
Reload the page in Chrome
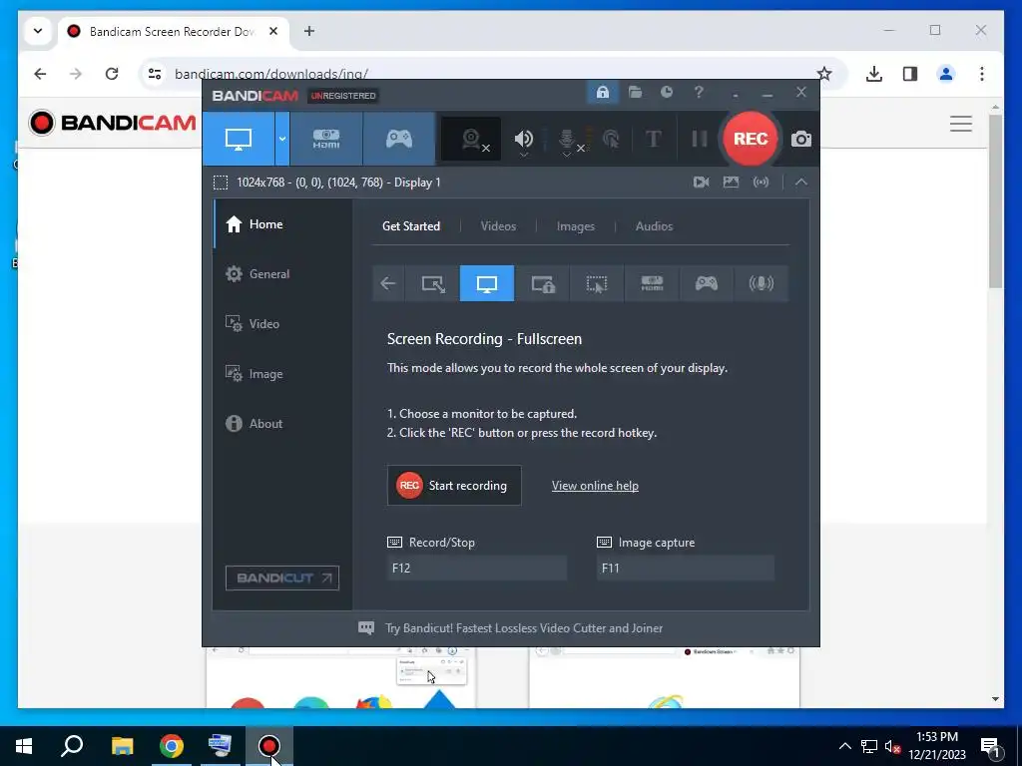(112, 74)
